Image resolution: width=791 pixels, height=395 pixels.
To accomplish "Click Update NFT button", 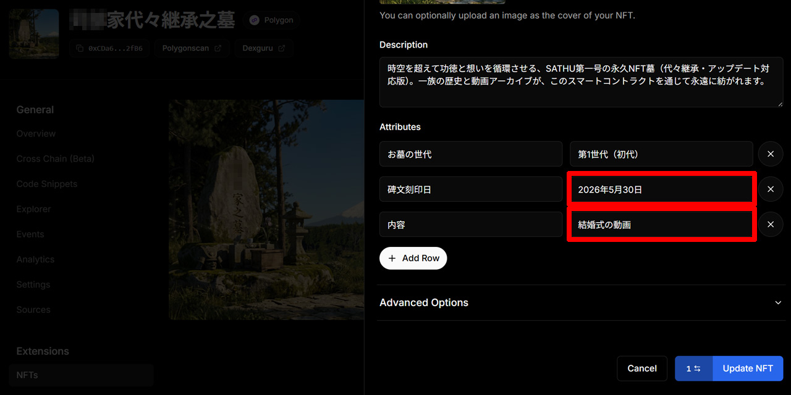I will click(748, 368).
